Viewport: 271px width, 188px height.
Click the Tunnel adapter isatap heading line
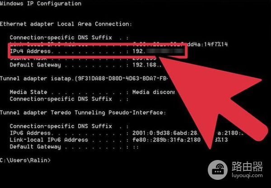pos(84,79)
